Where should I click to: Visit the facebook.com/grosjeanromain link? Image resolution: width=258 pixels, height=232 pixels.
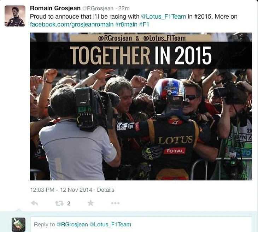(72, 24)
